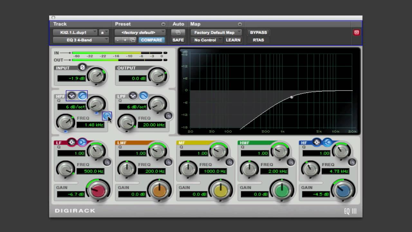The width and height of the screenshot is (412, 232).
Task: Open the automation enable window icon
Action: [178, 33]
